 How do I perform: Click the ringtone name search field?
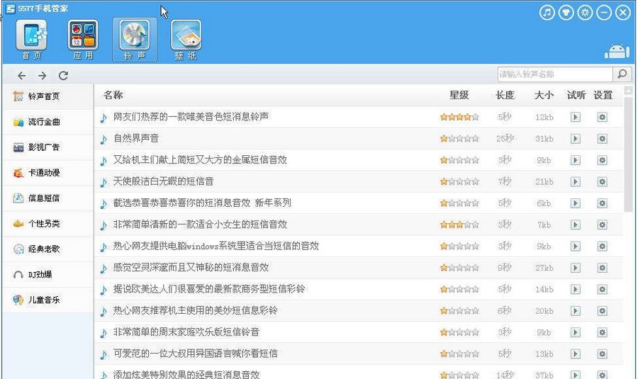555,74
